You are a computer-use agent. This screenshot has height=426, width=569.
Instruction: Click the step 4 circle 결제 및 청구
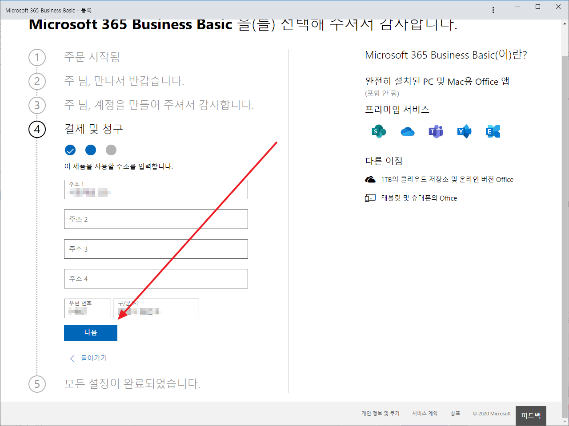(x=37, y=129)
